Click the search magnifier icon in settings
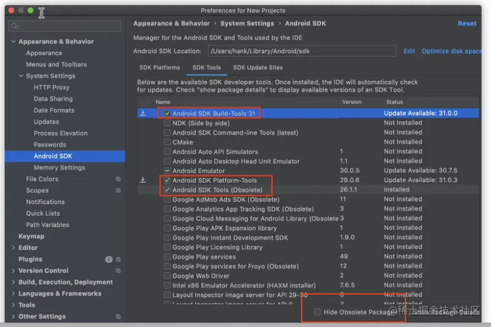Screen dimensions: 491x327 click(14, 26)
